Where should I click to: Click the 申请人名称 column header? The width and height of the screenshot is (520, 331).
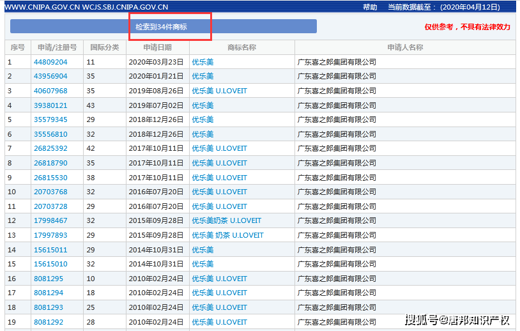click(x=405, y=47)
